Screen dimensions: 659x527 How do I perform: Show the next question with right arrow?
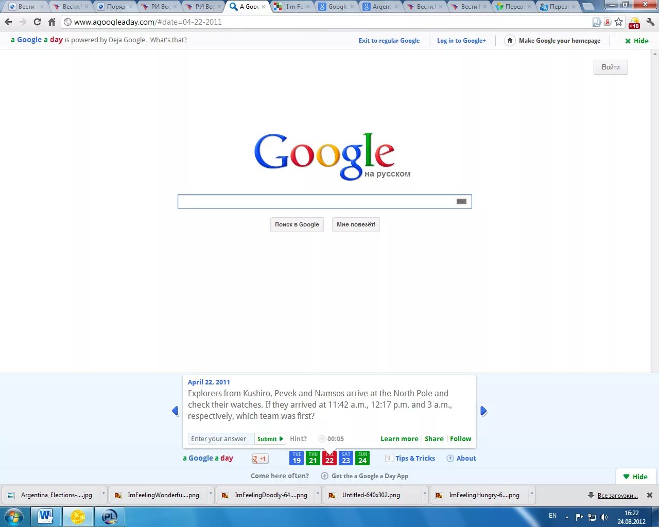pos(483,411)
